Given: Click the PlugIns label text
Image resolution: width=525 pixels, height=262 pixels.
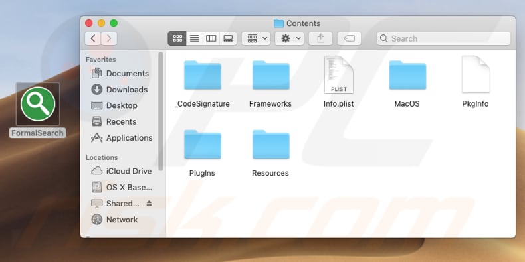Looking at the screenshot, I should pyautogui.click(x=202, y=173).
